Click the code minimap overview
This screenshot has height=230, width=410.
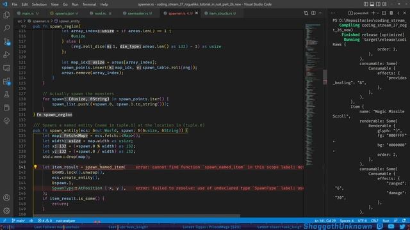click(313, 94)
